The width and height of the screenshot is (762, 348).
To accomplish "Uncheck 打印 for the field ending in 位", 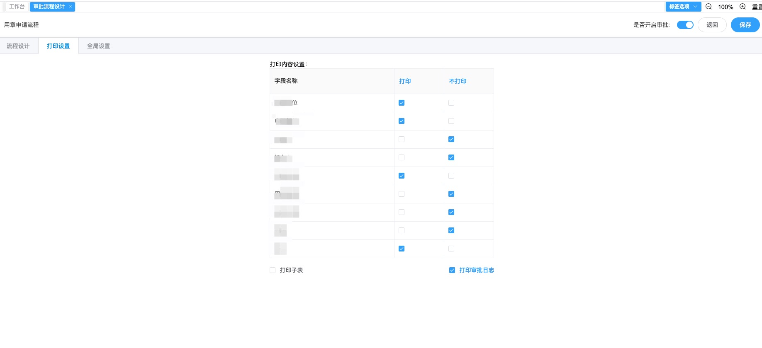I will pyautogui.click(x=402, y=103).
